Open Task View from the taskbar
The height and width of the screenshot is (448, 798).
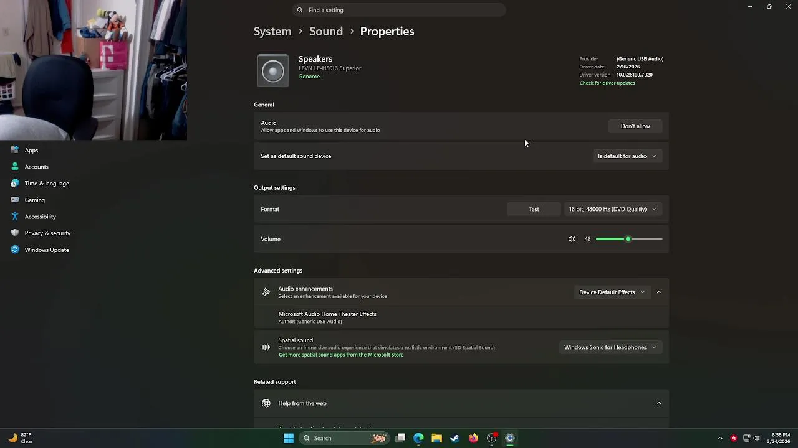pos(401,438)
